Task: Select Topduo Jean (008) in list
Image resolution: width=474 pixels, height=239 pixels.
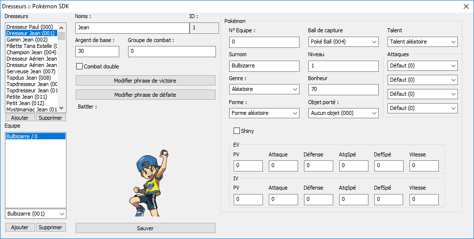Action: 31,78
